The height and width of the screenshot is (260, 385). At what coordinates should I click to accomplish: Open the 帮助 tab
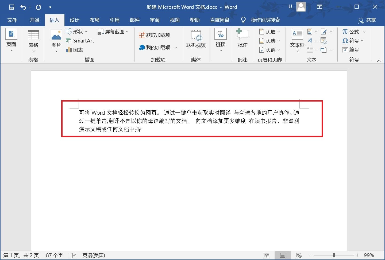click(195, 20)
